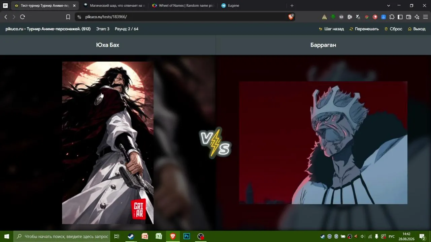Open the red circular extension icon

(375, 17)
